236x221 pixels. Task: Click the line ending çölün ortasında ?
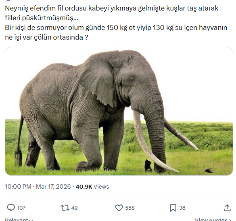46,37
